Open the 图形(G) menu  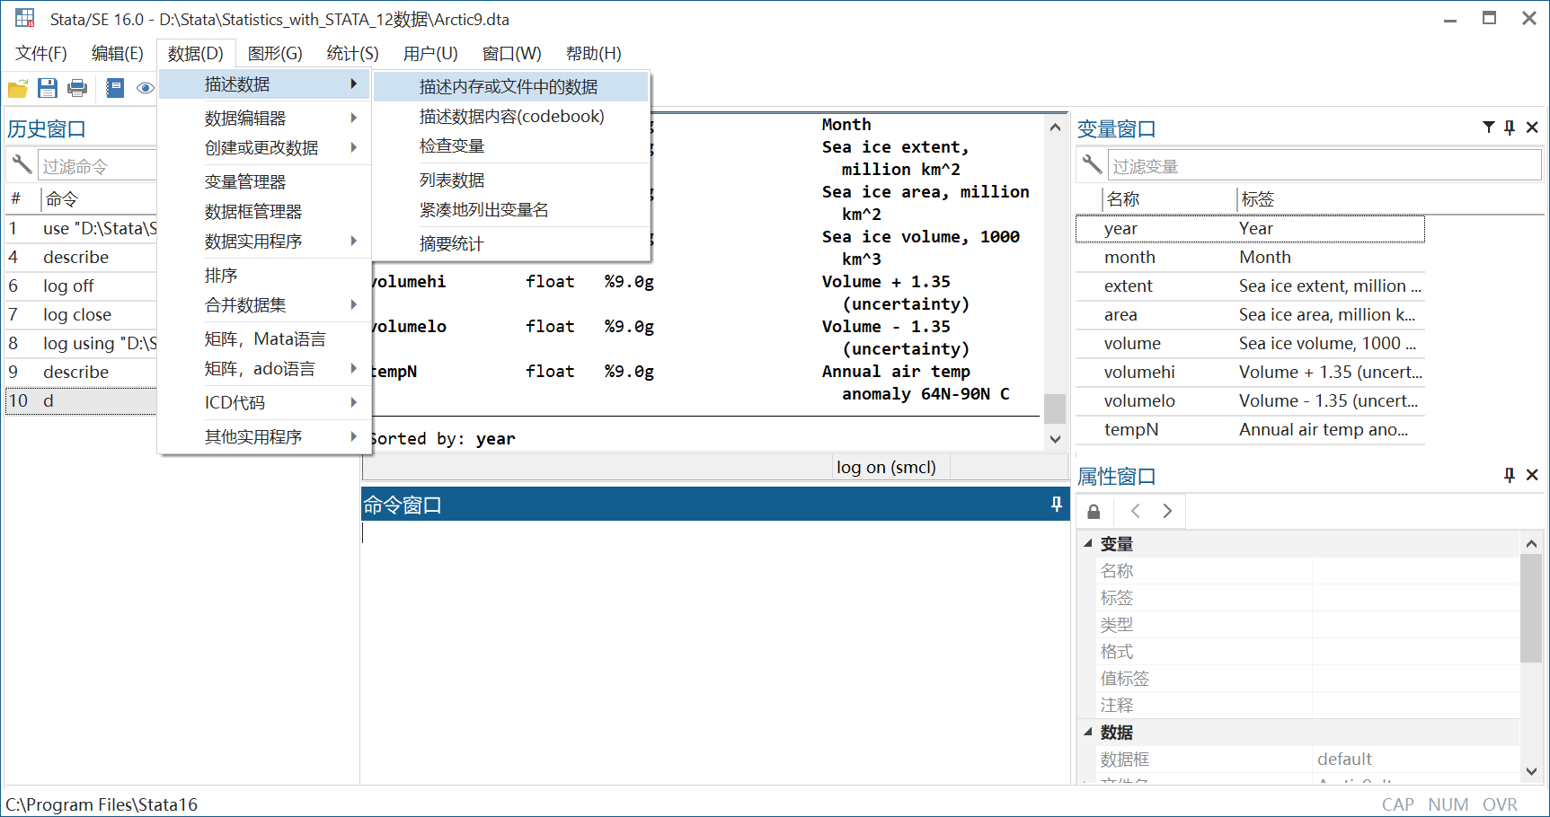point(274,53)
